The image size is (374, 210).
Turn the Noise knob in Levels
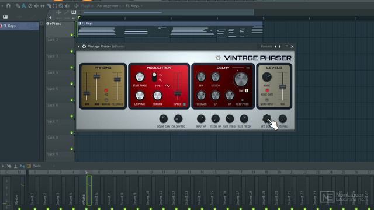pos(266,77)
